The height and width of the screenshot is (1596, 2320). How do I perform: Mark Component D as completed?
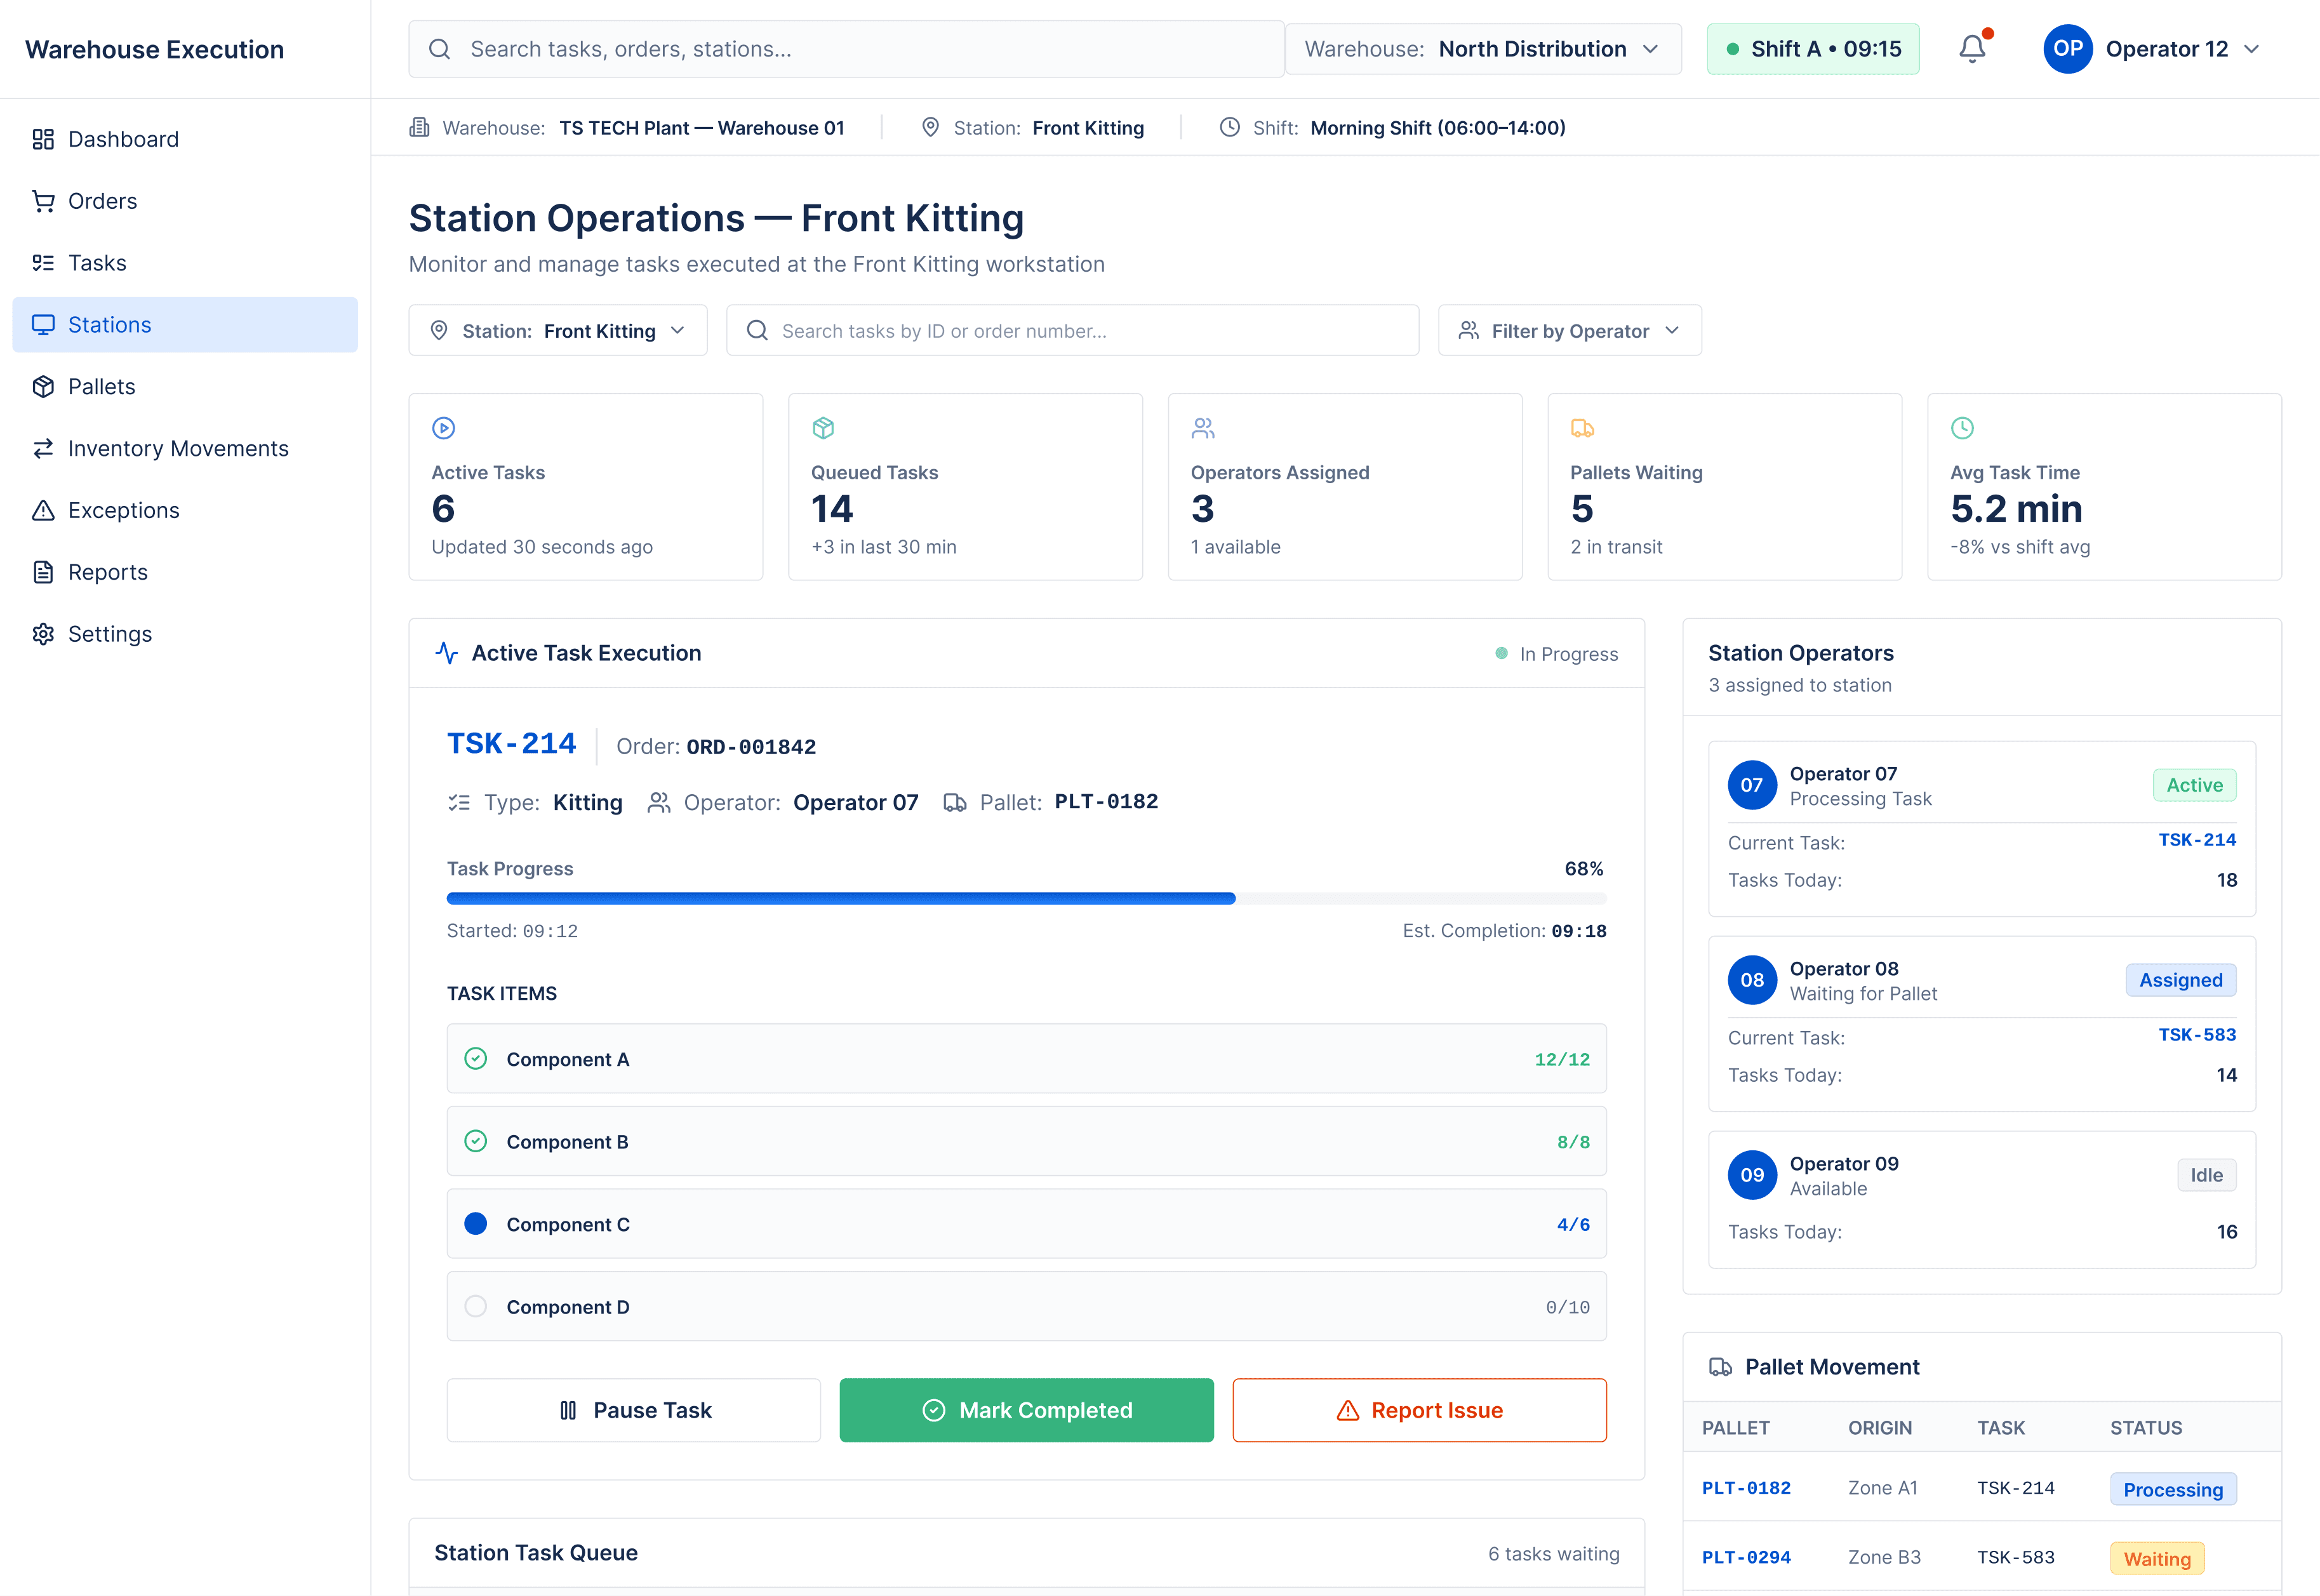click(476, 1306)
